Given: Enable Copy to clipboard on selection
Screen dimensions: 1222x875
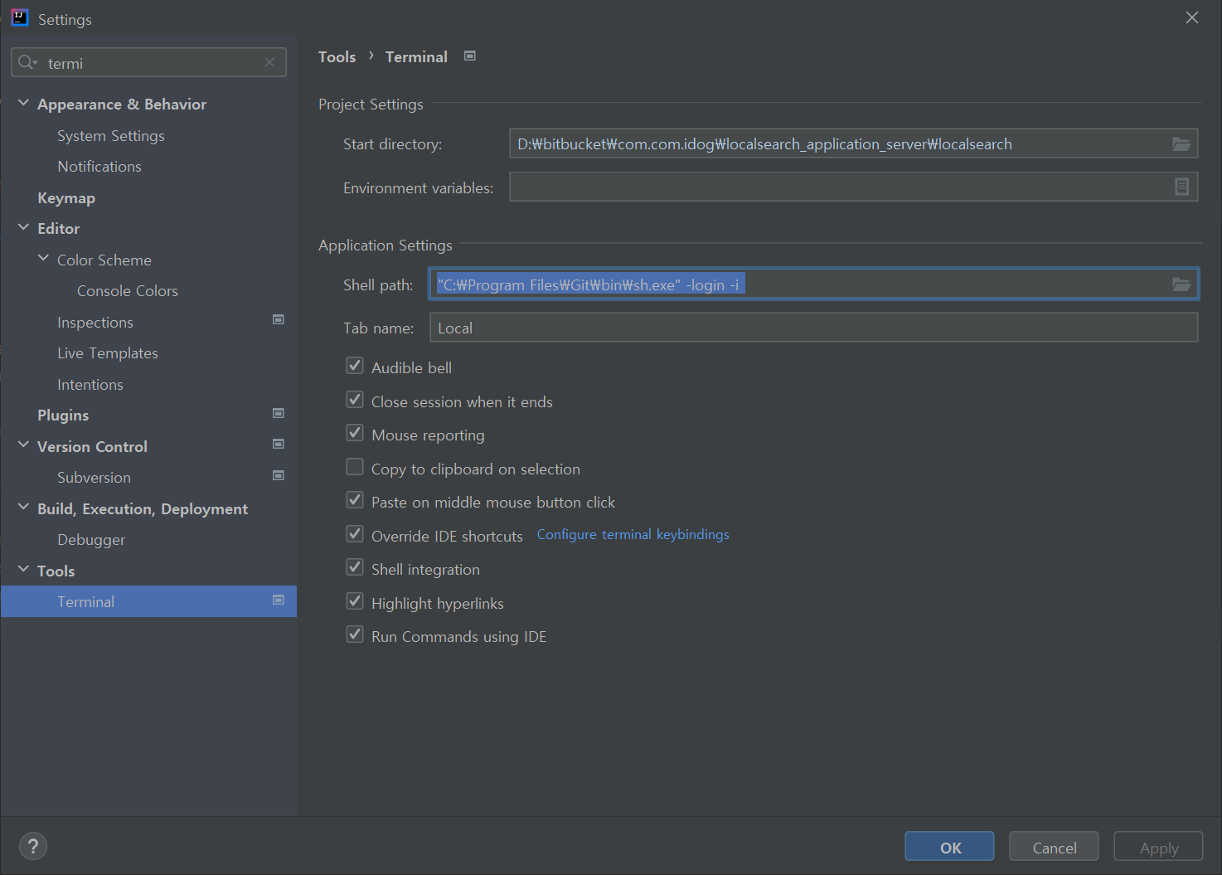Looking at the screenshot, I should (x=355, y=466).
